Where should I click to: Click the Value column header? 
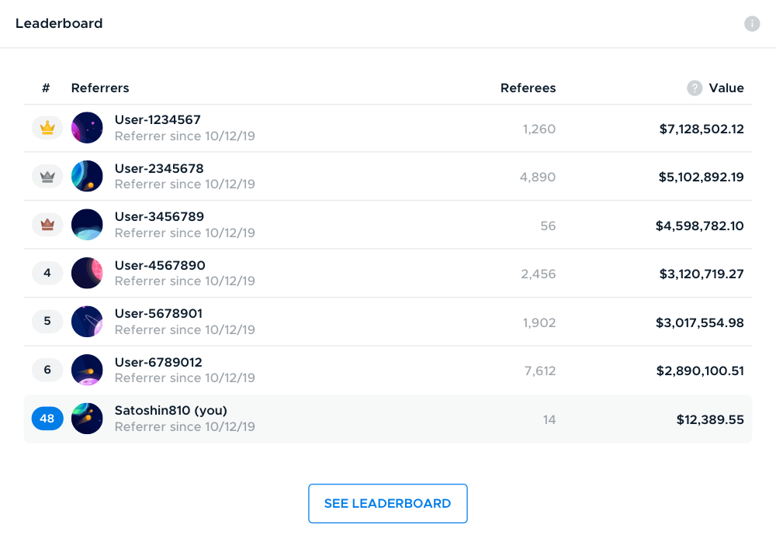click(726, 88)
